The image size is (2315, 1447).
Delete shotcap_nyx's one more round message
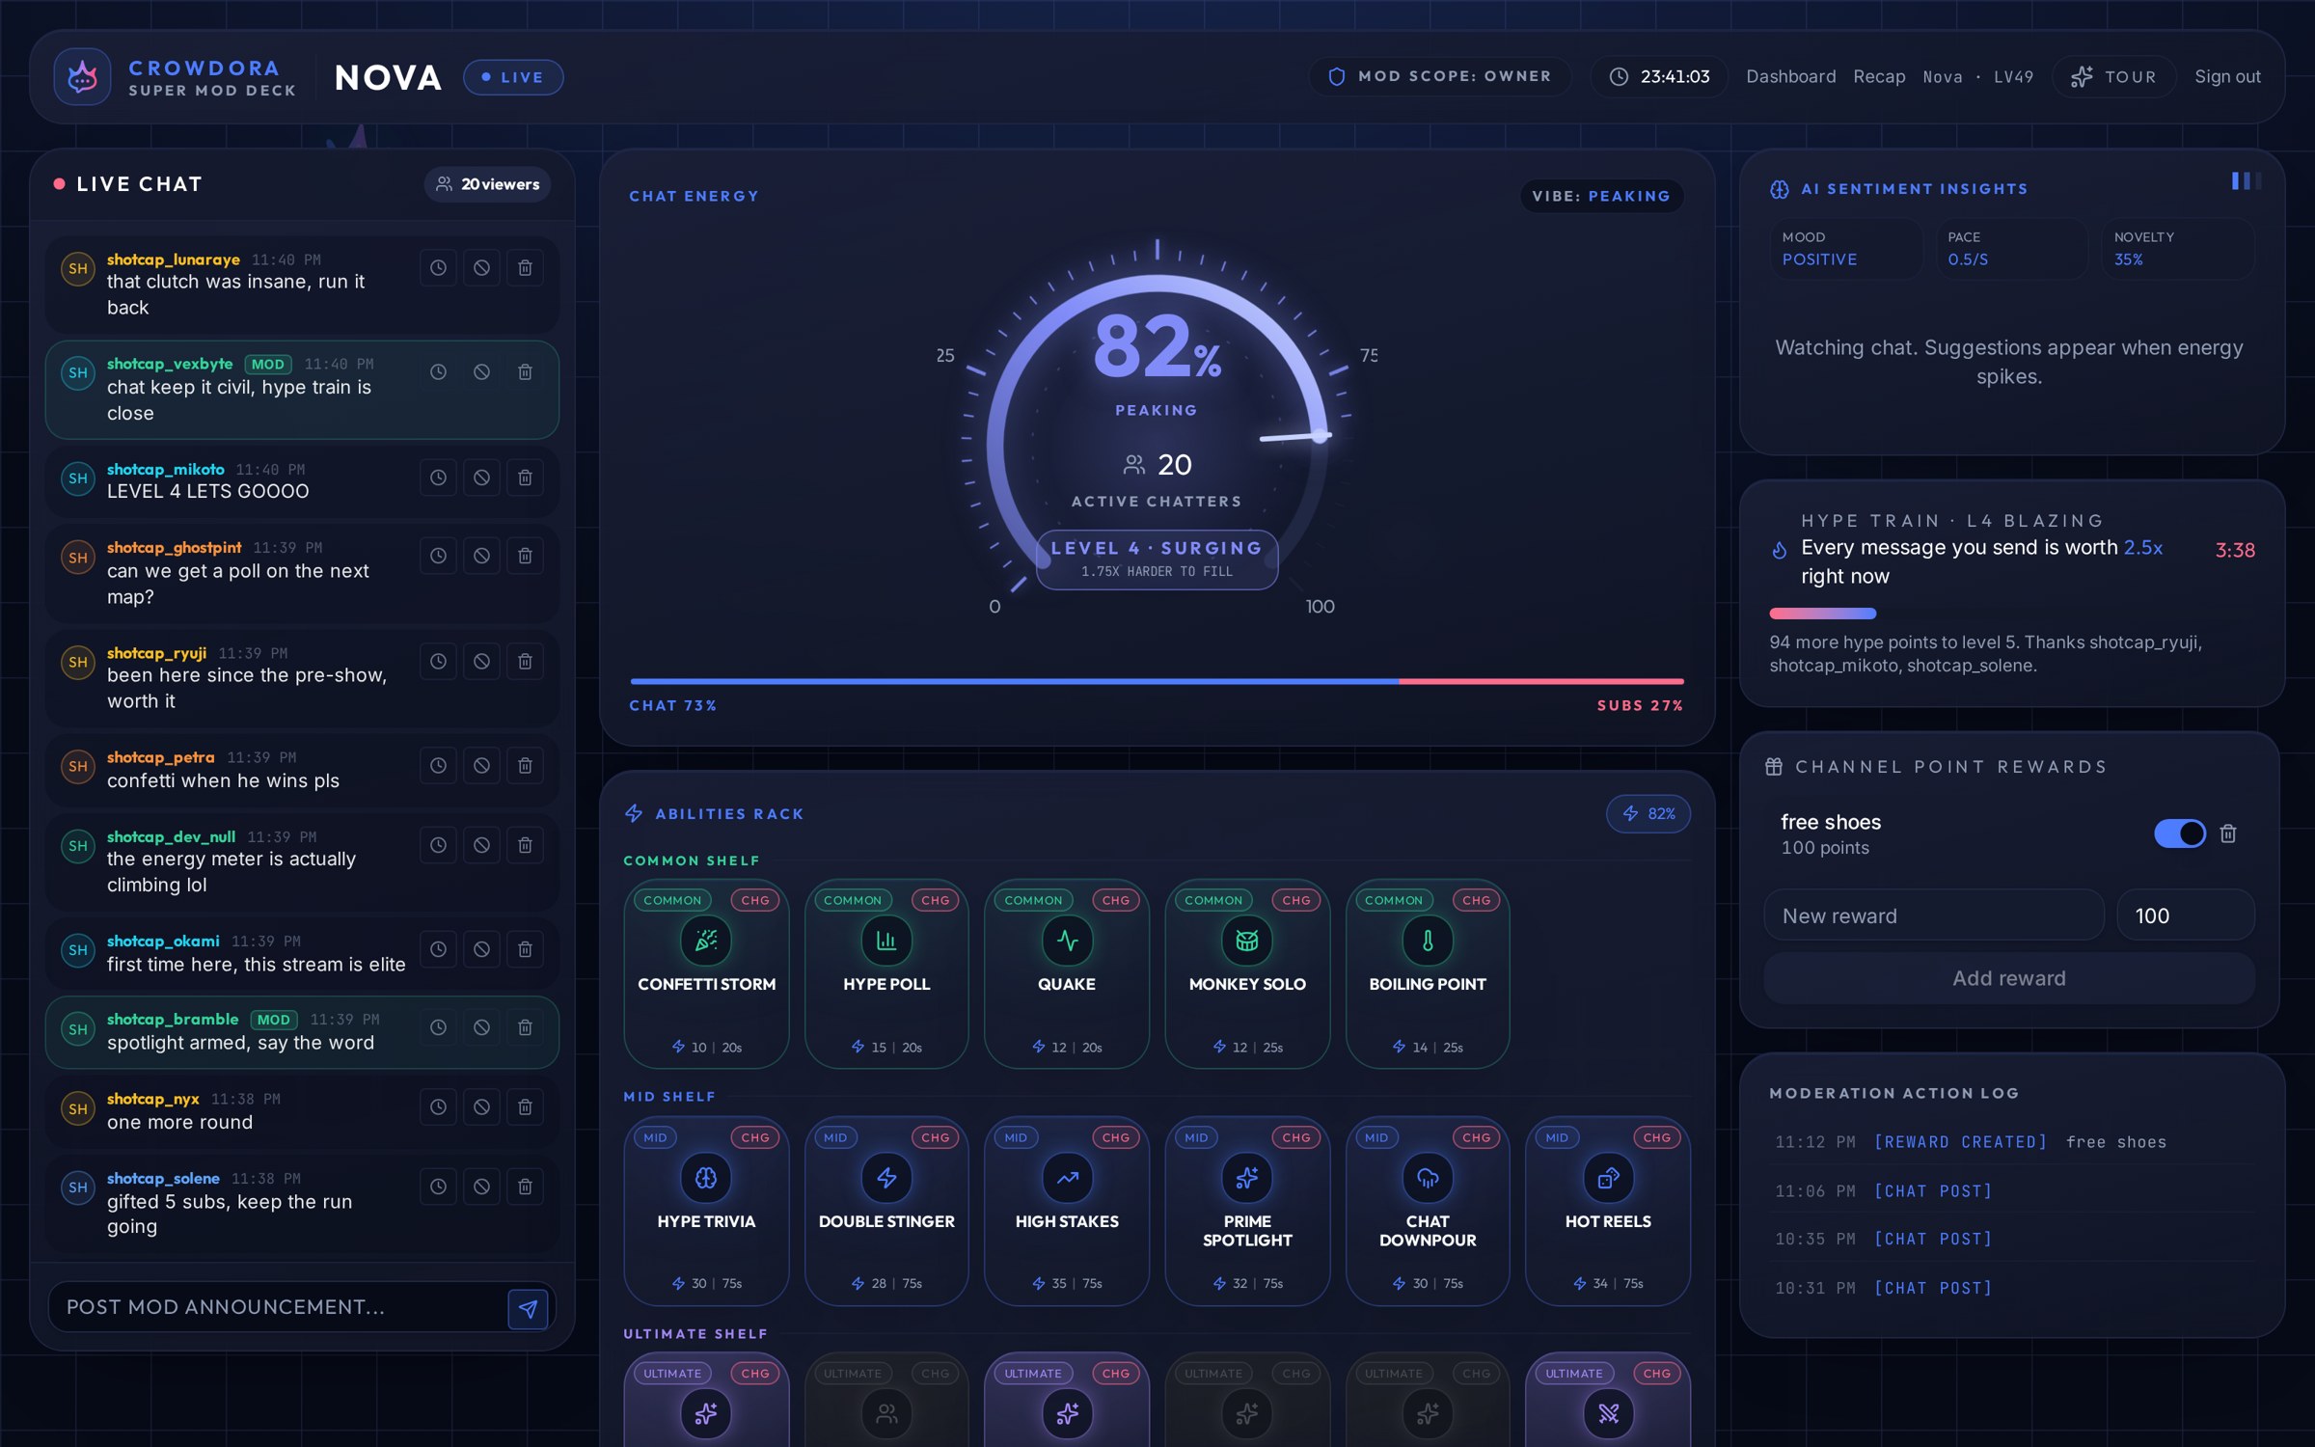tap(525, 1107)
